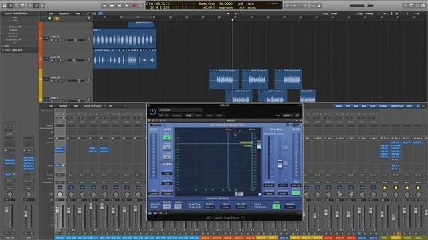Click Audio 01 track pan knob
The image size is (428, 240).
88,39
